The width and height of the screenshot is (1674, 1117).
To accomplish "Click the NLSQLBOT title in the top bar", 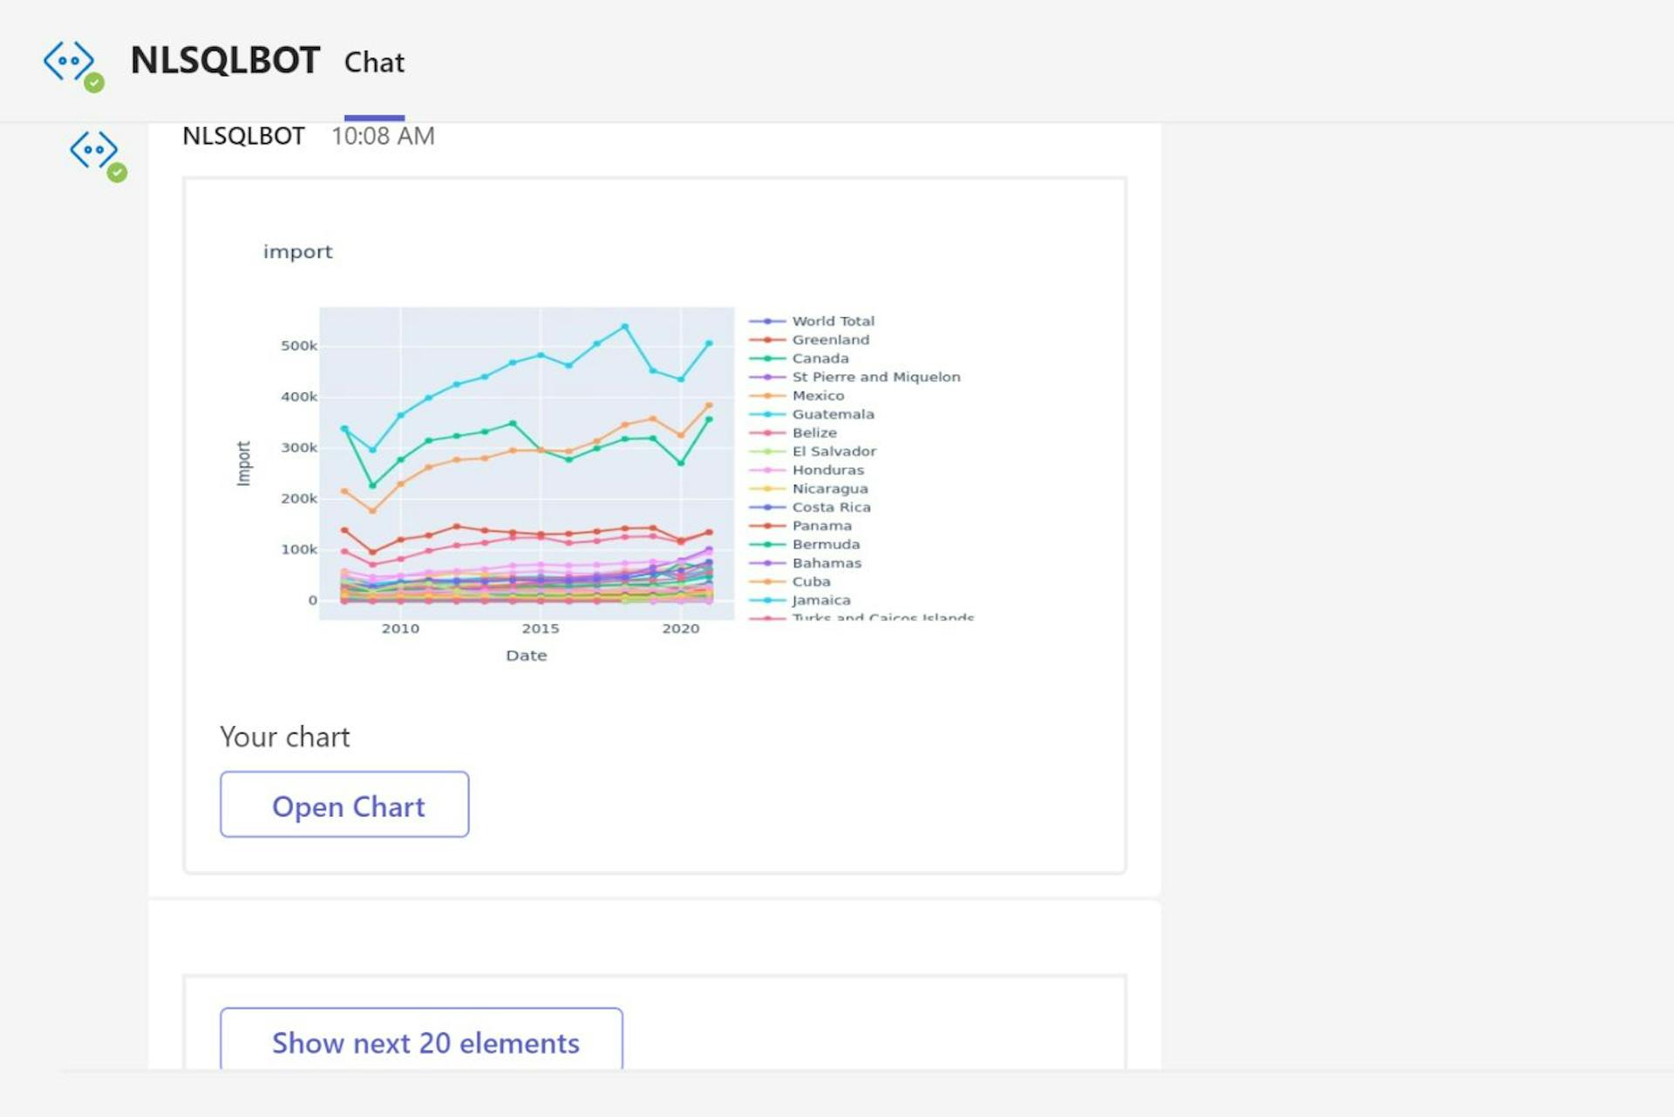I will coord(224,60).
